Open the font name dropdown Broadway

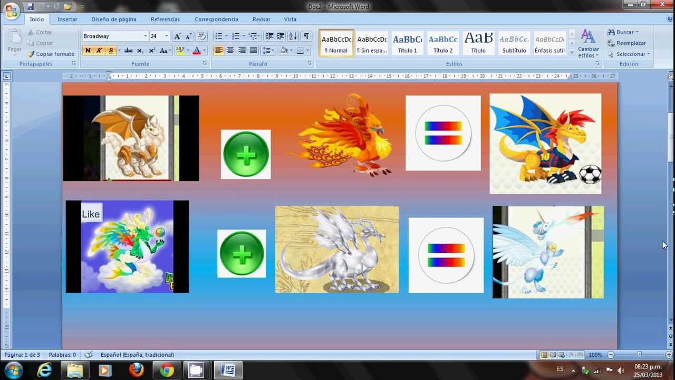pyautogui.click(x=146, y=36)
